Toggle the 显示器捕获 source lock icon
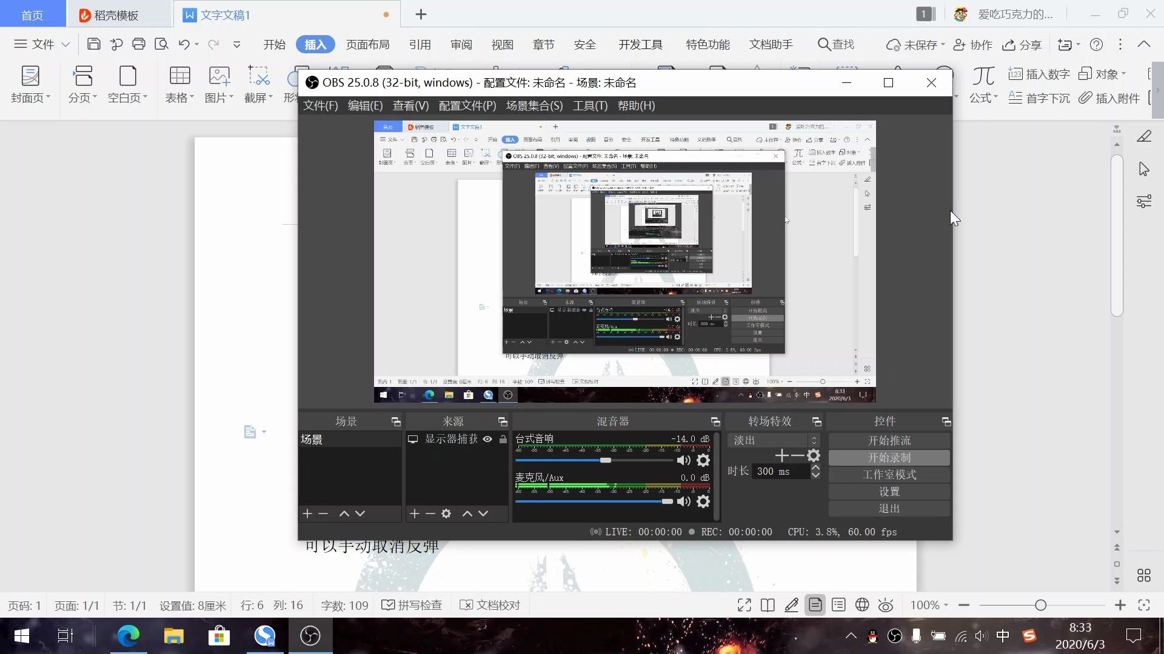1164x654 pixels. (503, 439)
